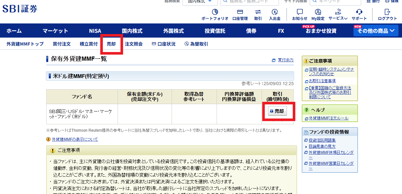Open the 【重要】国籍のご登録方法 link

(x=330, y=92)
